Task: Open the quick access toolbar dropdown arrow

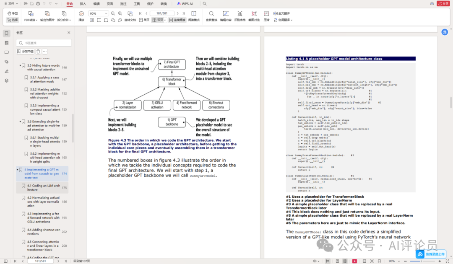Action: [x=56, y=4]
